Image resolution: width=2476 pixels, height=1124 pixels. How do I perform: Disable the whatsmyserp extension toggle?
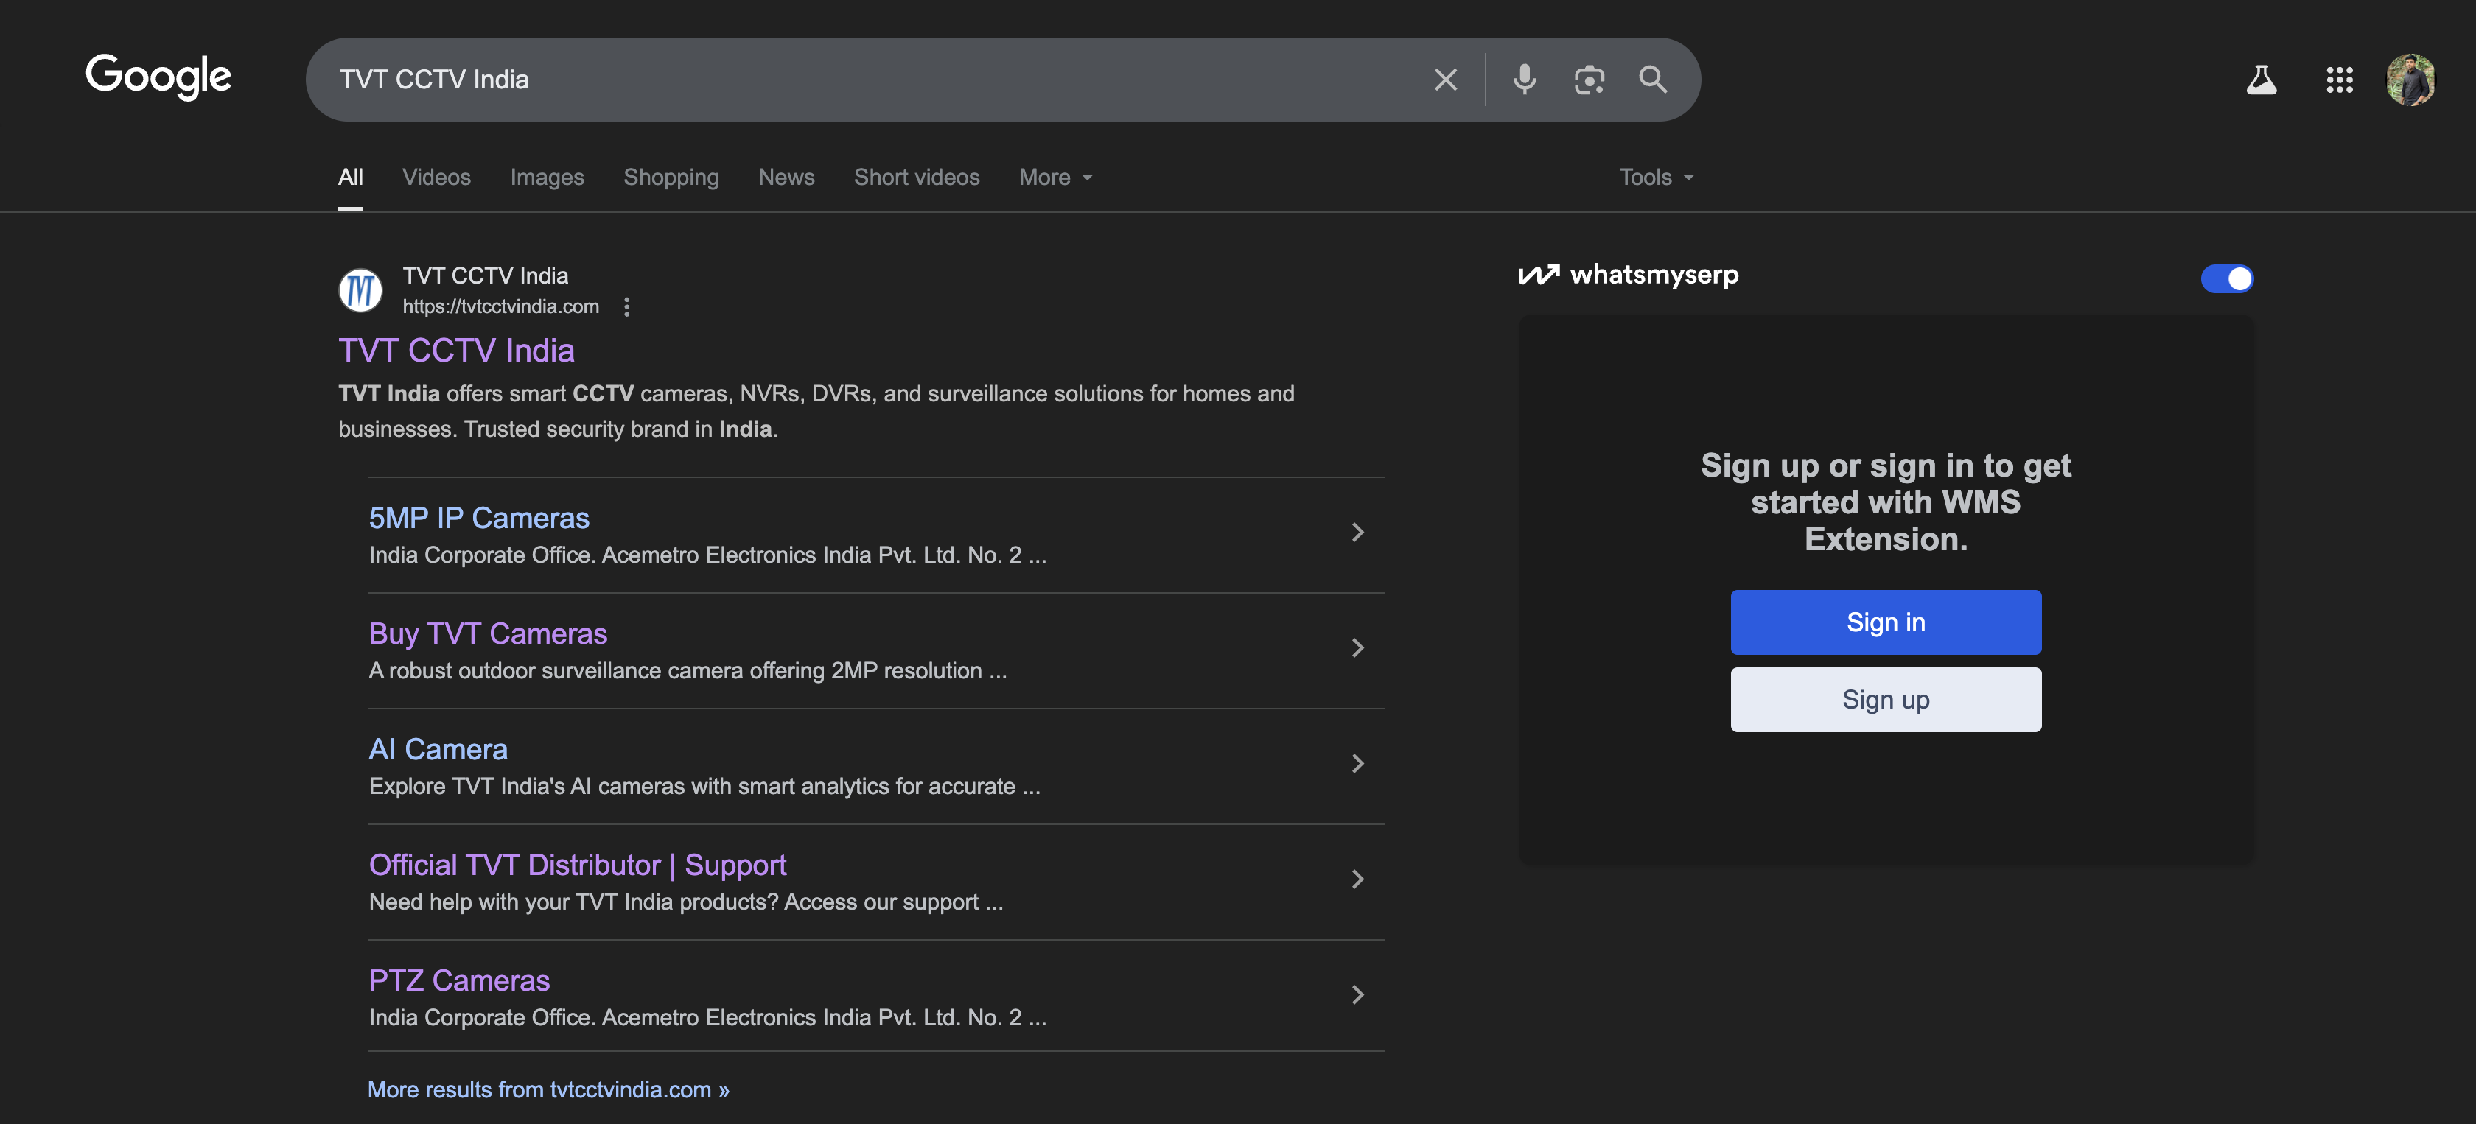[2226, 278]
